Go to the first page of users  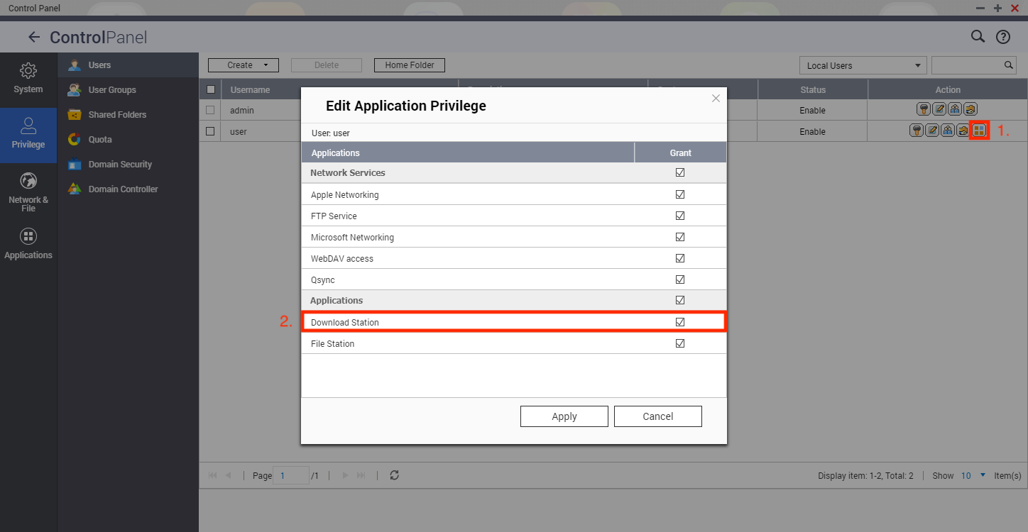(x=213, y=475)
